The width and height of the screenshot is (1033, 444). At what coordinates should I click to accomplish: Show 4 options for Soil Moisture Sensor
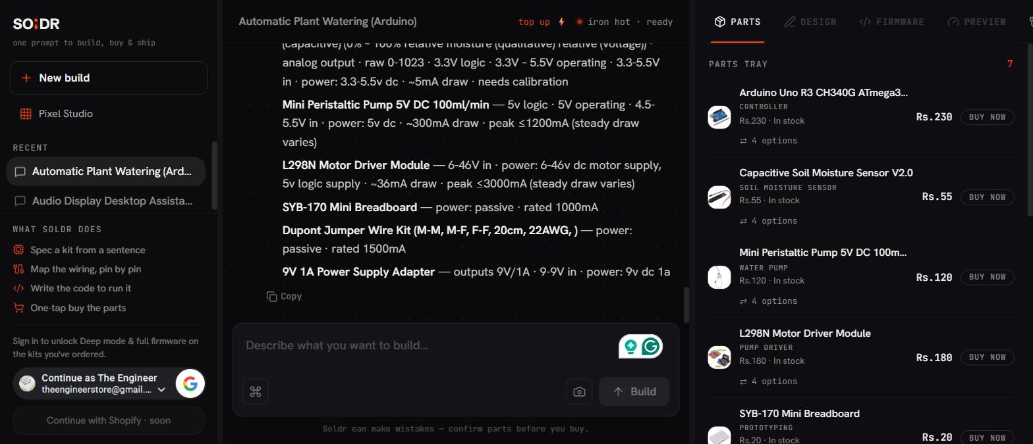768,221
